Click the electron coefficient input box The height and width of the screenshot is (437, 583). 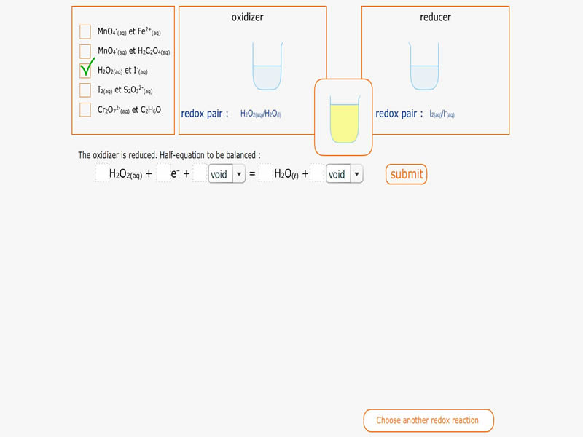[x=163, y=173]
